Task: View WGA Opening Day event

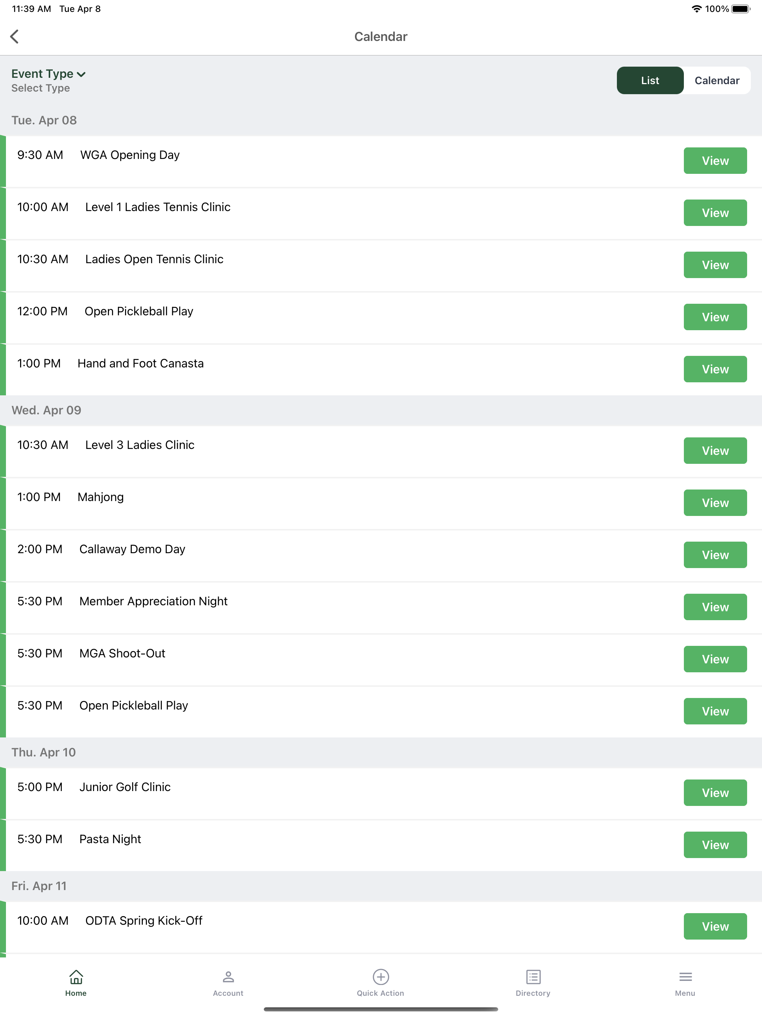Action: coord(715,160)
